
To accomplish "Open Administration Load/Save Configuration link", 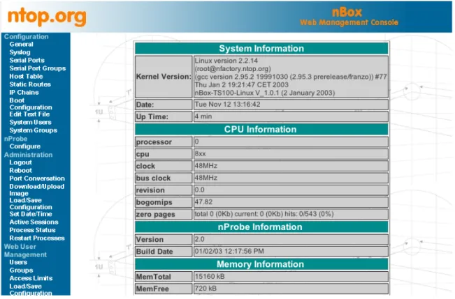I will tap(31, 204).
